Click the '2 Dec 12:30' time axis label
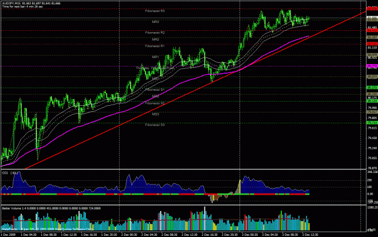378x237 pixels. 190,235
